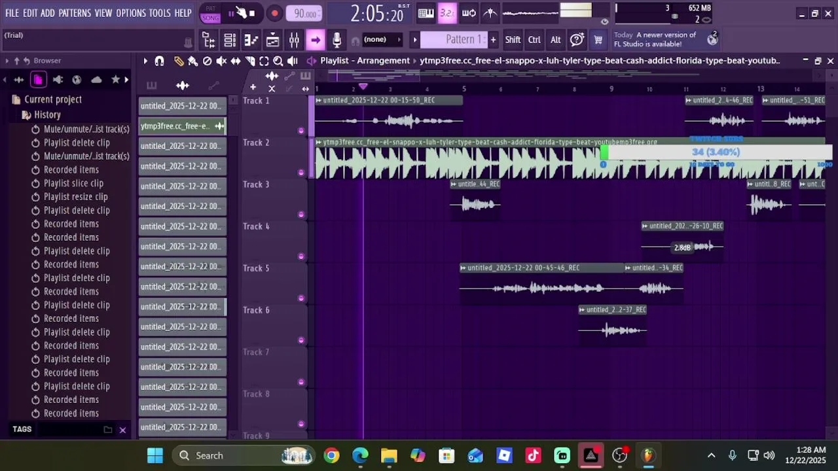Stop playback with the stop button

[252, 14]
